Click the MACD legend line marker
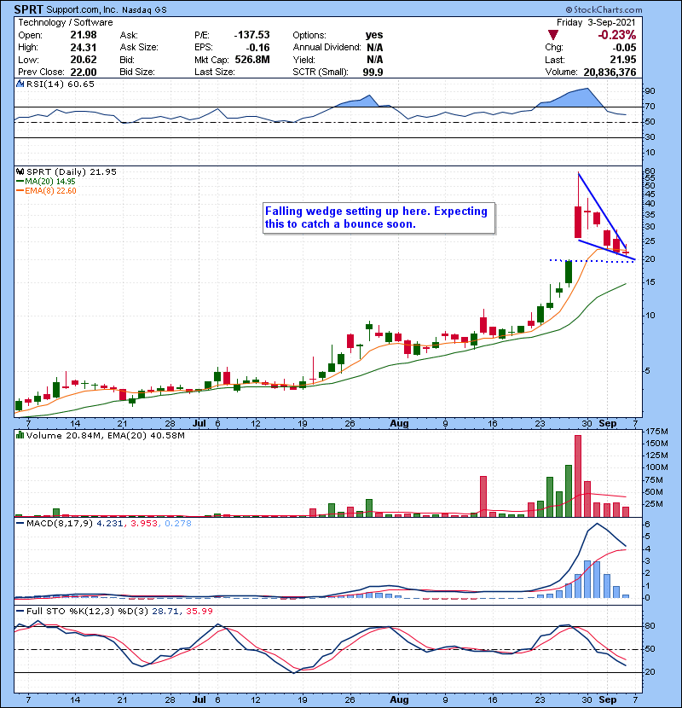The width and height of the screenshot is (682, 708). click(x=20, y=524)
